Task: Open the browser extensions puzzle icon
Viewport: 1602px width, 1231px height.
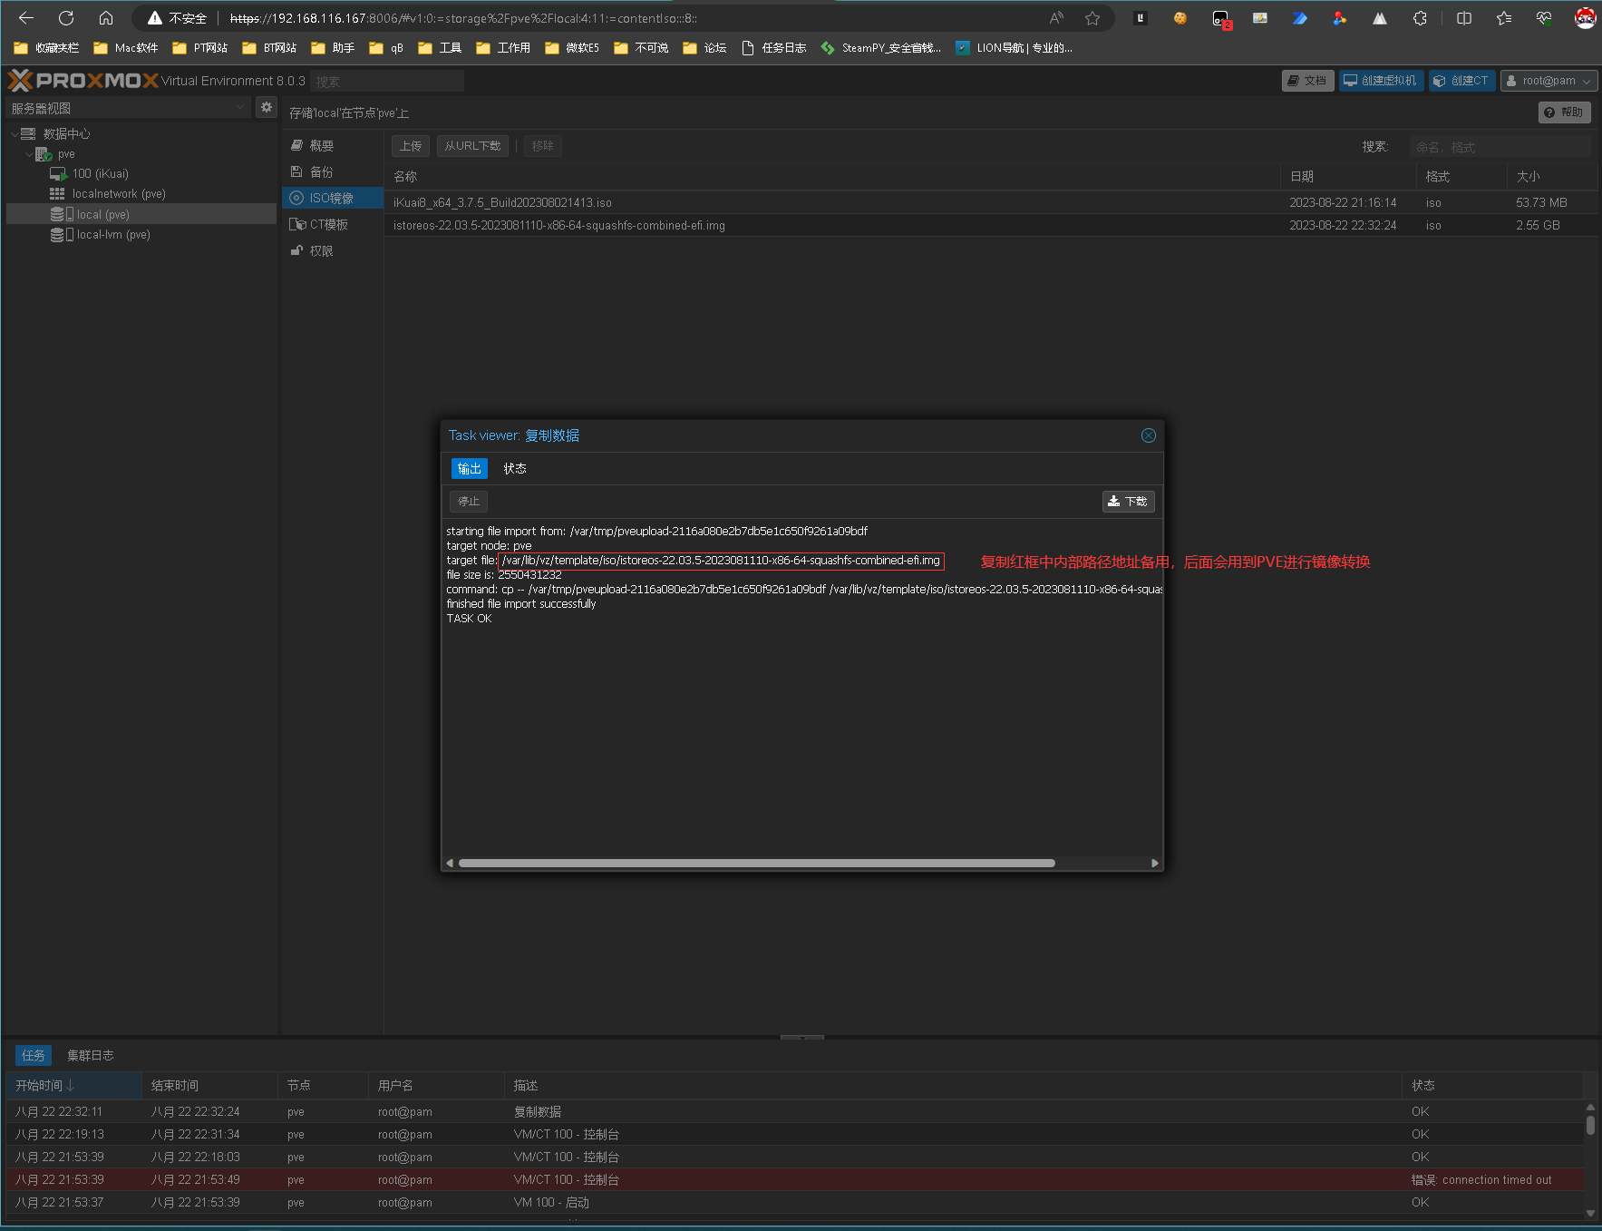Action: click(x=1420, y=18)
